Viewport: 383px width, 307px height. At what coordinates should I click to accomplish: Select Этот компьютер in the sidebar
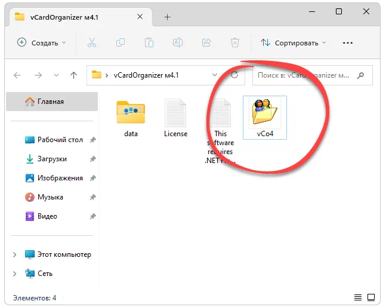pyautogui.click(x=58, y=254)
